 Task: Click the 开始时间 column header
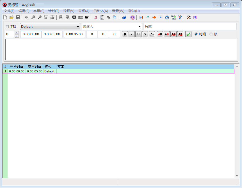17,67
